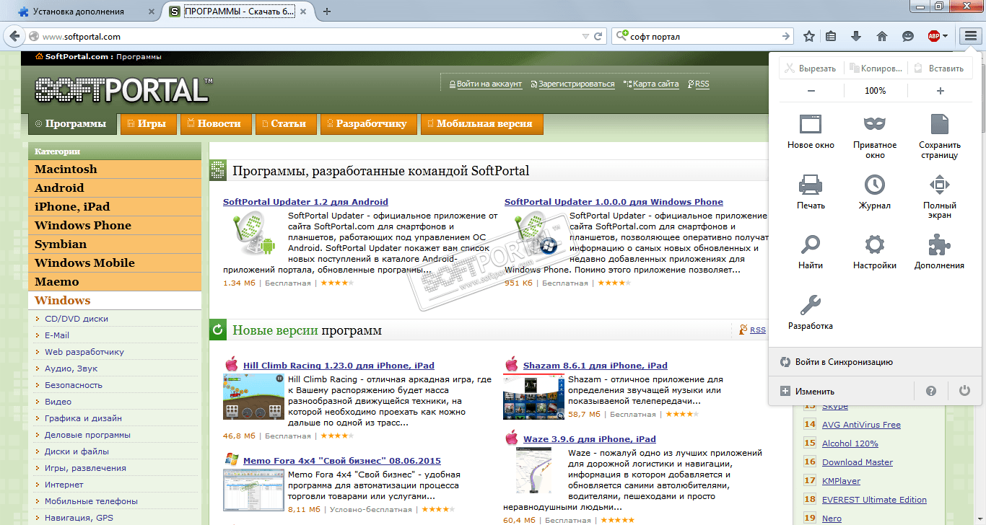Viewport: 986px width, 525px height.
Task: Save the page (Сохранить страницу)
Action: pos(939,136)
